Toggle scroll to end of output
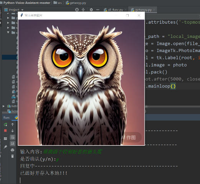The image size is (200, 184). pos(12,143)
